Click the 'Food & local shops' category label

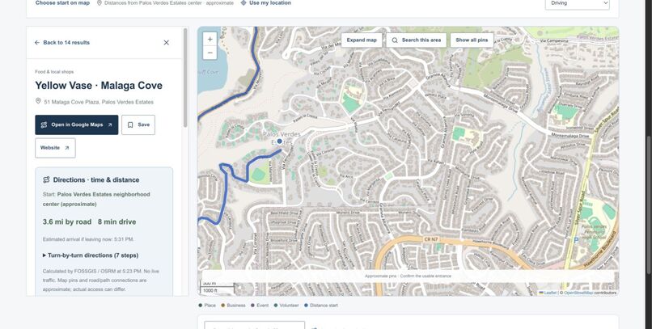54,72
